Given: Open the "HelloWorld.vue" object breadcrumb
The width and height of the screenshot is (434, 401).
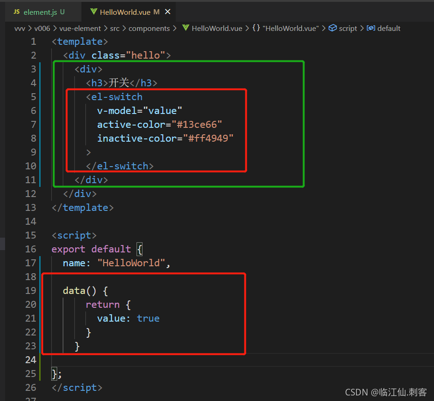Looking at the screenshot, I should coord(291,29).
